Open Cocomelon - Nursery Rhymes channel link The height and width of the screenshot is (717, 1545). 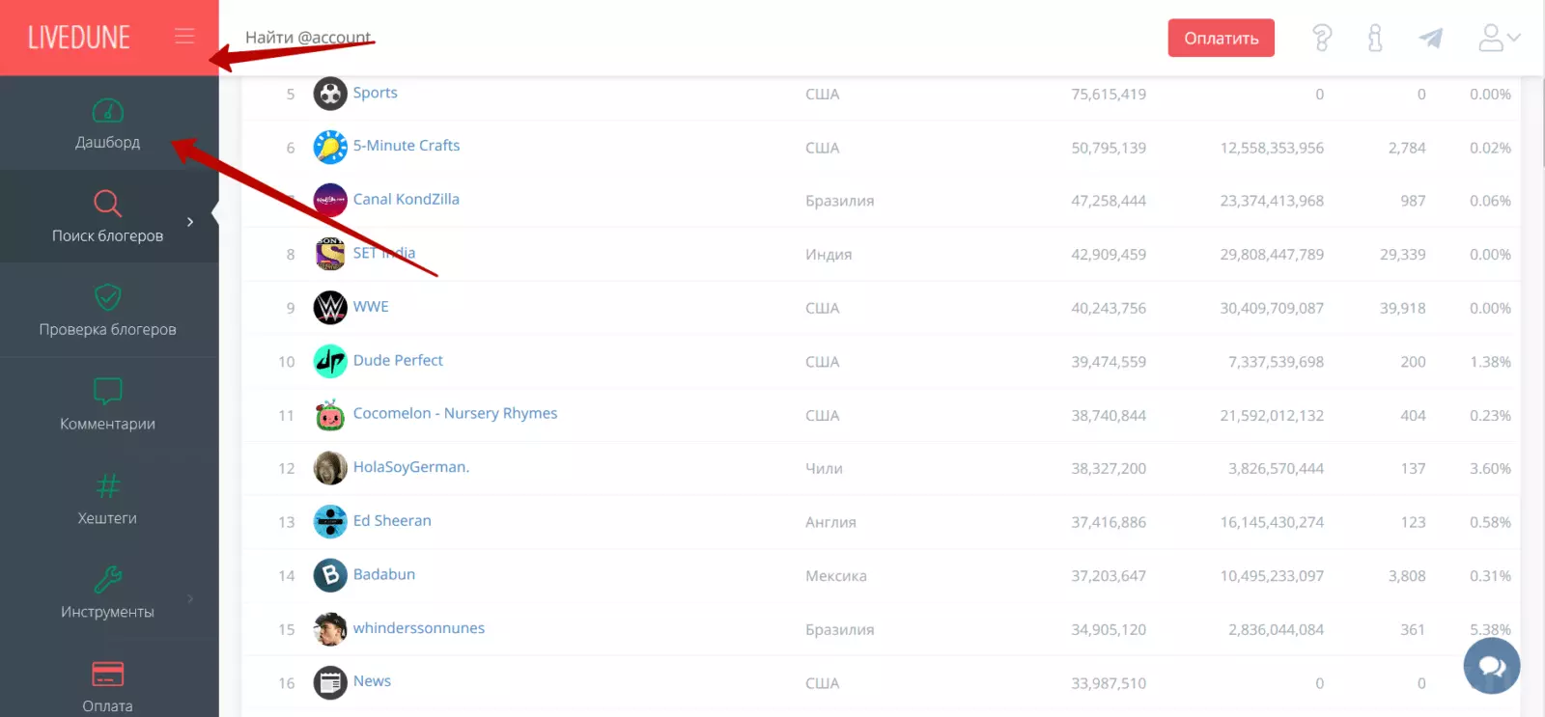455,413
